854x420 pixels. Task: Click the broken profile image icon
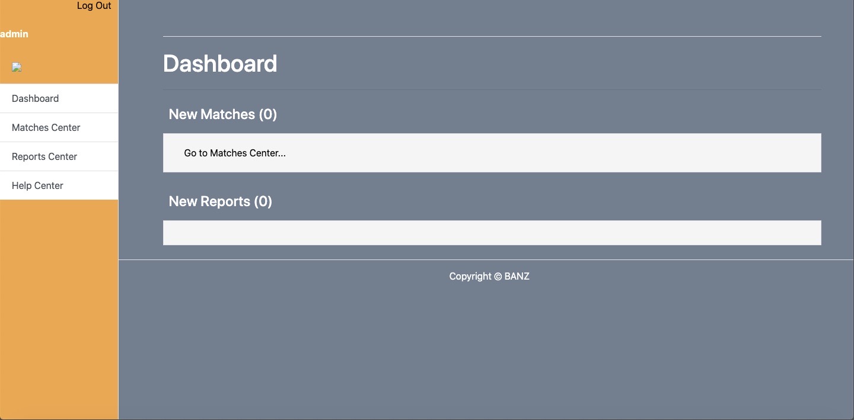17,68
